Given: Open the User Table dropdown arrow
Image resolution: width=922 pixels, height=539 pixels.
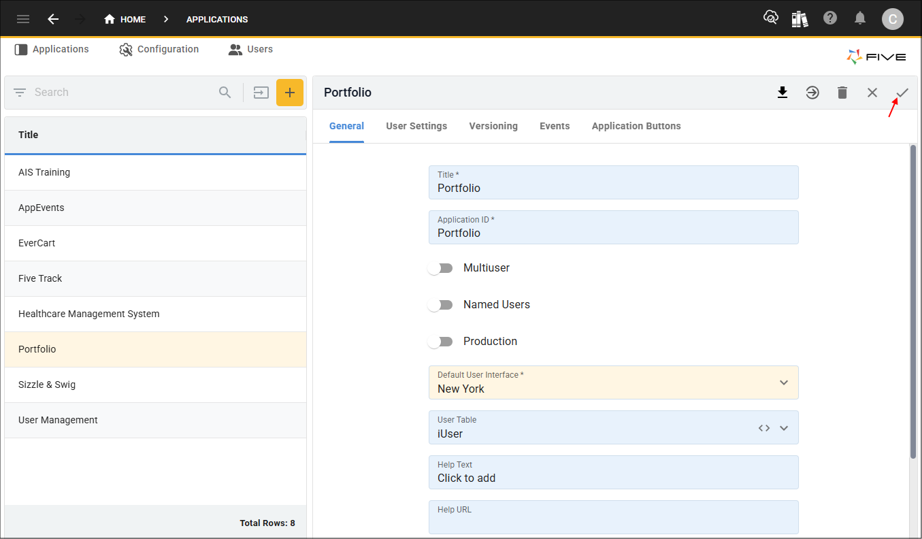Looking at the screenshot, I should (x=784, y=428).
